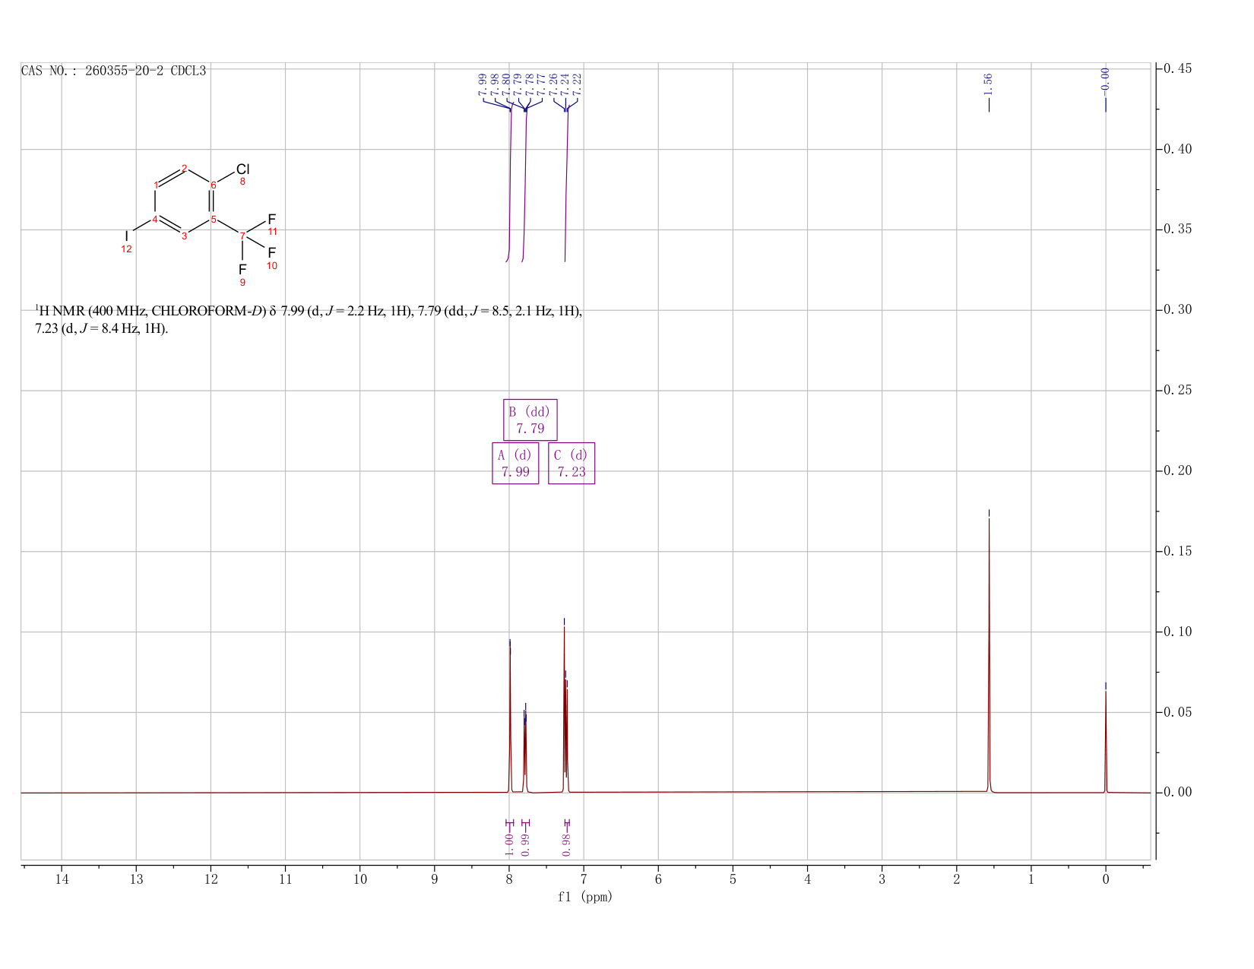Click the iodine atom I in structure
Viewport: 1254px width, 969px height.
pyautogui.click(x=126, y=236)
